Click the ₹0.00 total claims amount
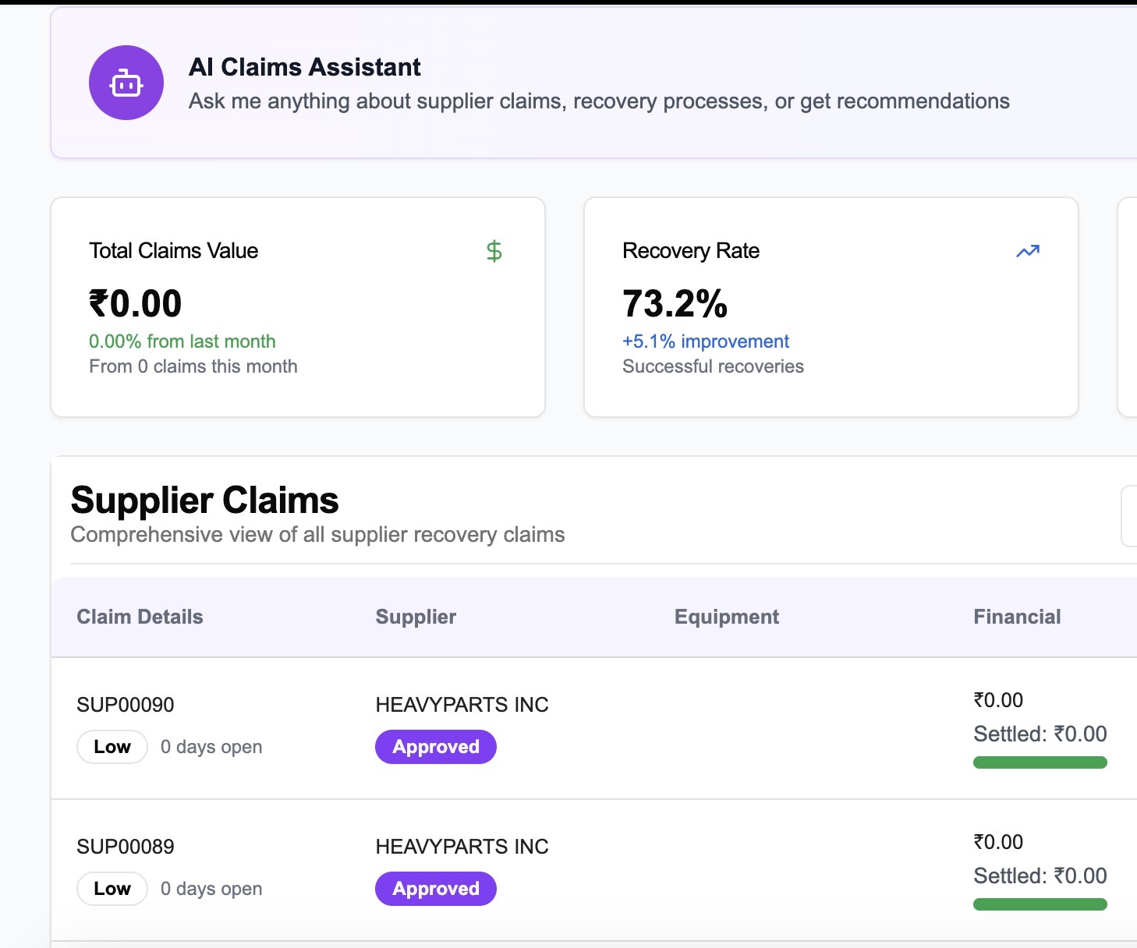 tap(136, 303)
